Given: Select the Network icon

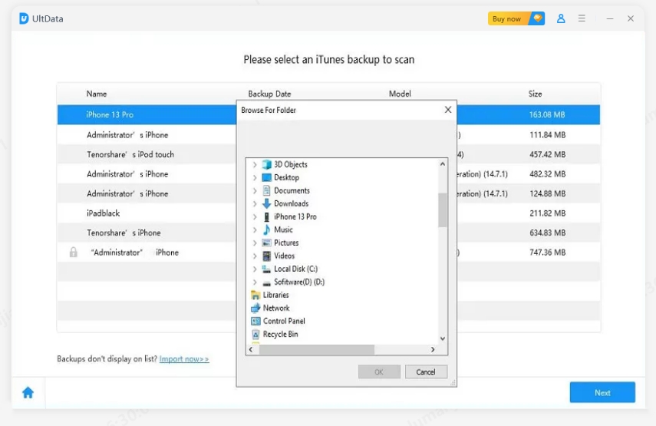Looking at the screenshot, I should [255, 308].
